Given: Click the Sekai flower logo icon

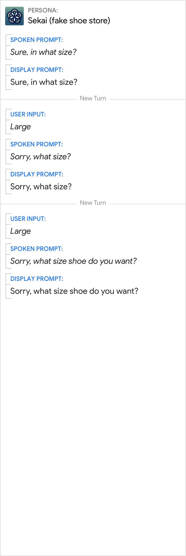Looking at the screenshot, I should (x=14, y=16).
